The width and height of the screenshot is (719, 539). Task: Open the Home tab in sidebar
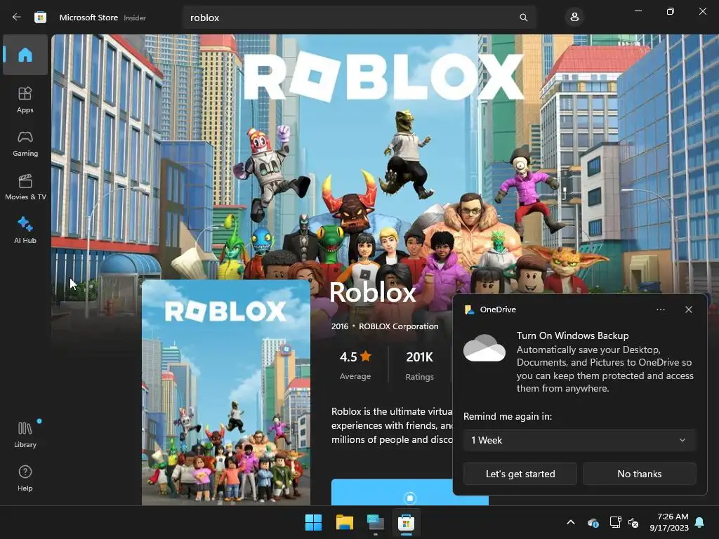[25, 55]
